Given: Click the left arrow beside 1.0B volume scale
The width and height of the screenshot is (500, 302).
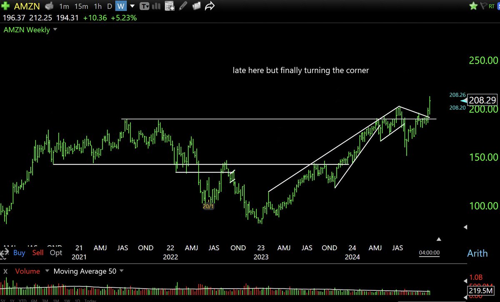Looking at the screenshot, I should [466, 281].
